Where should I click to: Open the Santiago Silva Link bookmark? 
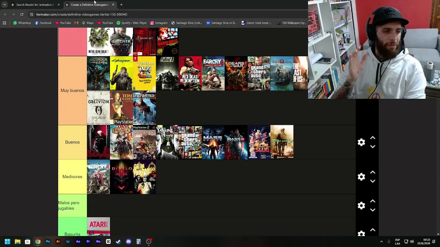coord(187,23)
